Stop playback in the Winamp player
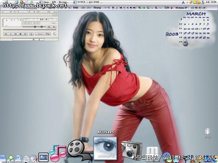Image resolution: width=218 pixels, height=163 pixels. tap(20, 34)
